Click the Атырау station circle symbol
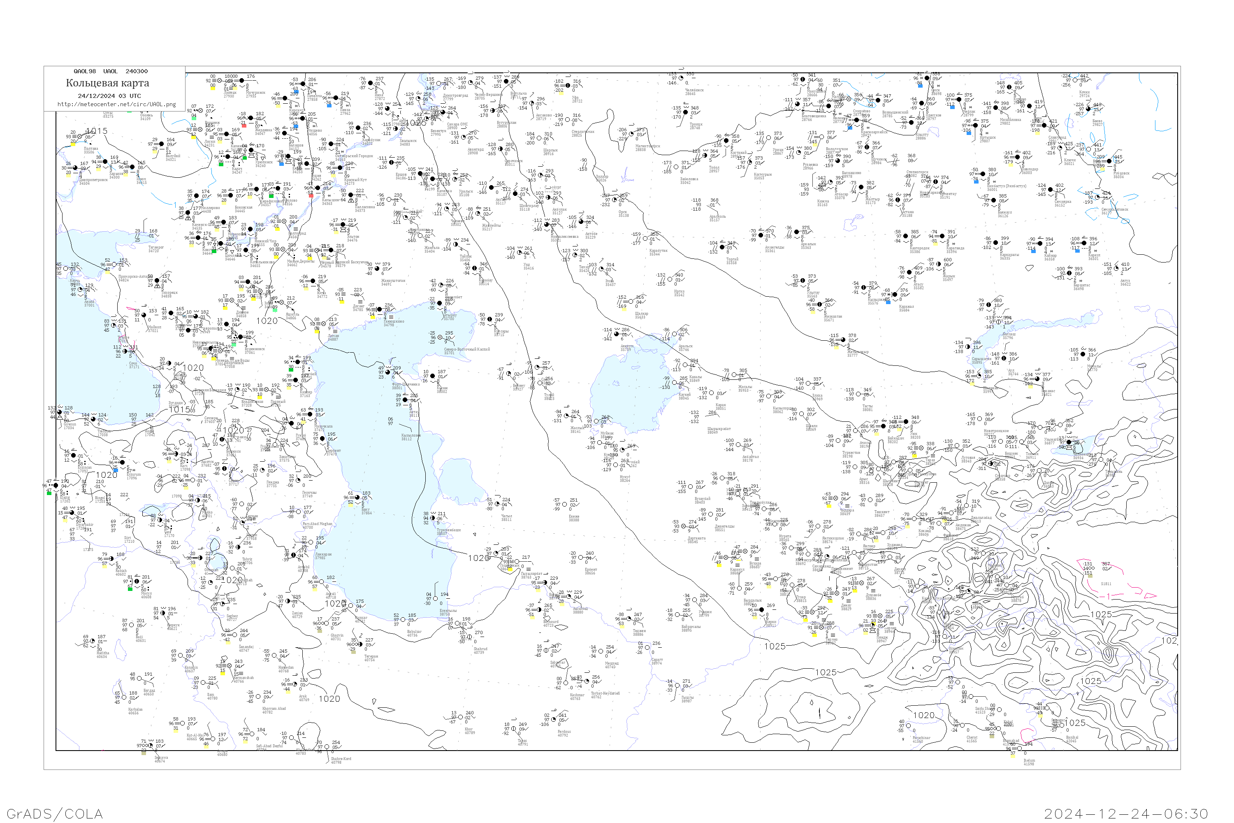Image resolution: width=1234 pixels, height=823 pixels. coord(440,303)
